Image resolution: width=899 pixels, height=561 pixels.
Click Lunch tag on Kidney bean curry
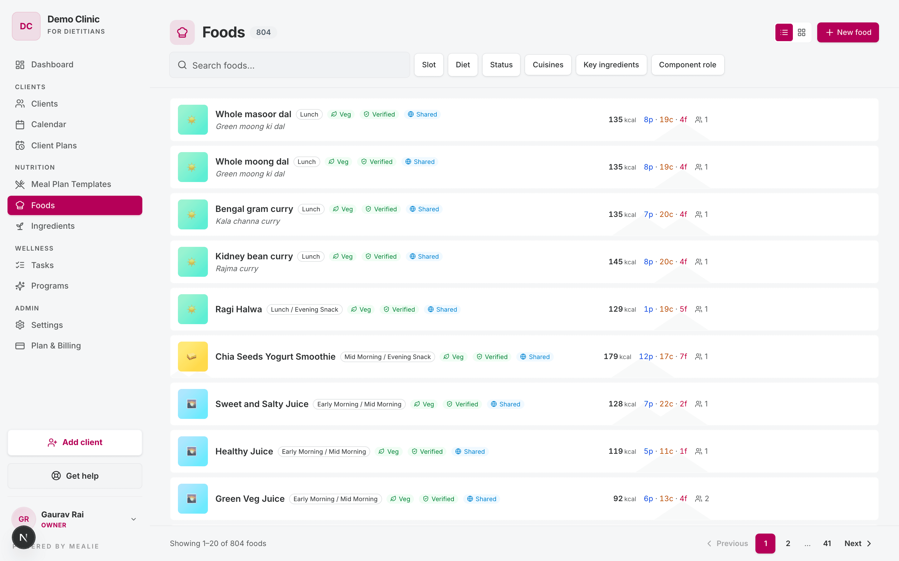(x=311, y=257)
